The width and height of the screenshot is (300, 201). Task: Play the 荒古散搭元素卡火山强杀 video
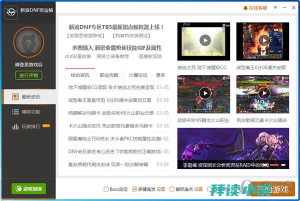pyautogui.click(x=264, y=93)
